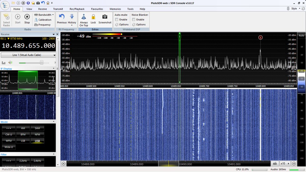306x172 pixels.
Task: Click the Lock padlock icon
Action: 93,19
